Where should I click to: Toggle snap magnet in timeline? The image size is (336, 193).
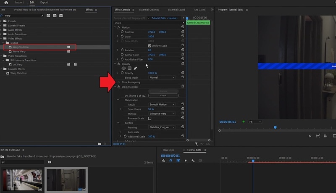(x=171, y=160)
